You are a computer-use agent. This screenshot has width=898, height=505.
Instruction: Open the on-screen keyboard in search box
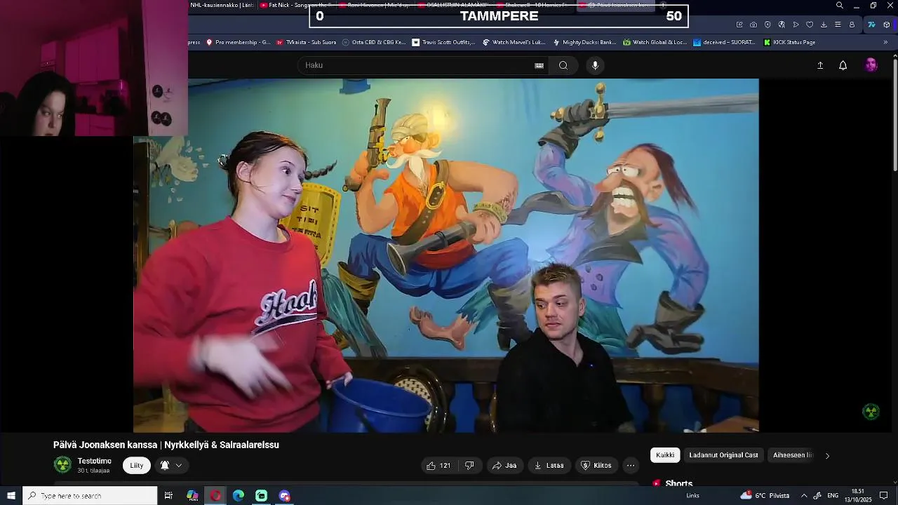pos(539,65)
